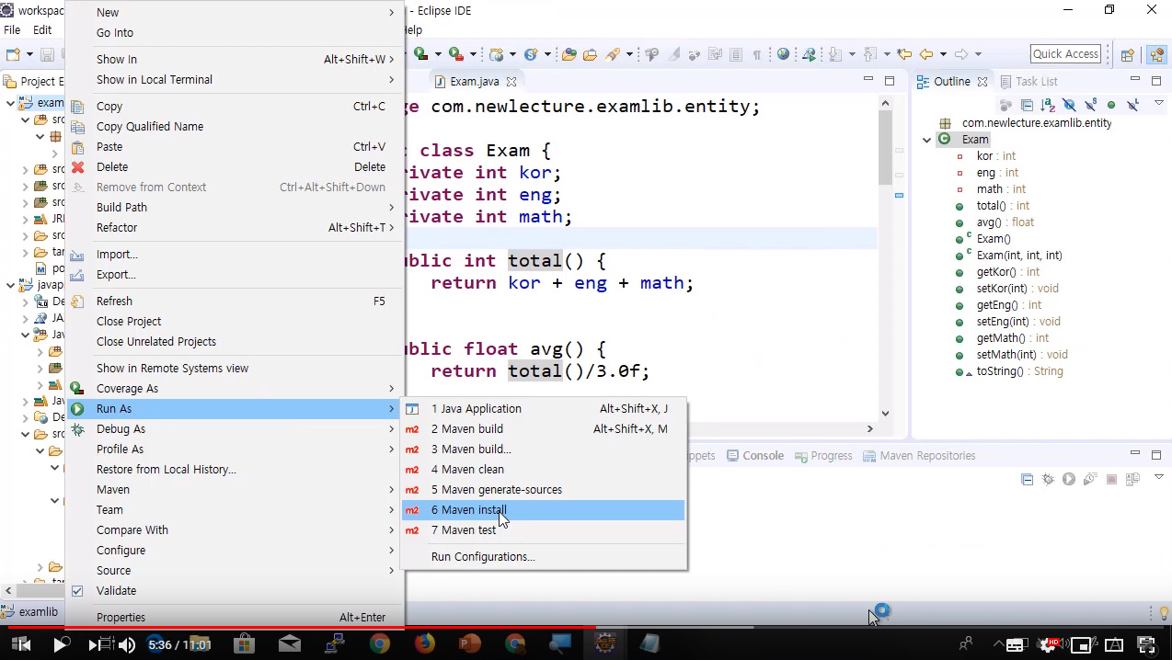Expand the New submenu arrow

391,13
